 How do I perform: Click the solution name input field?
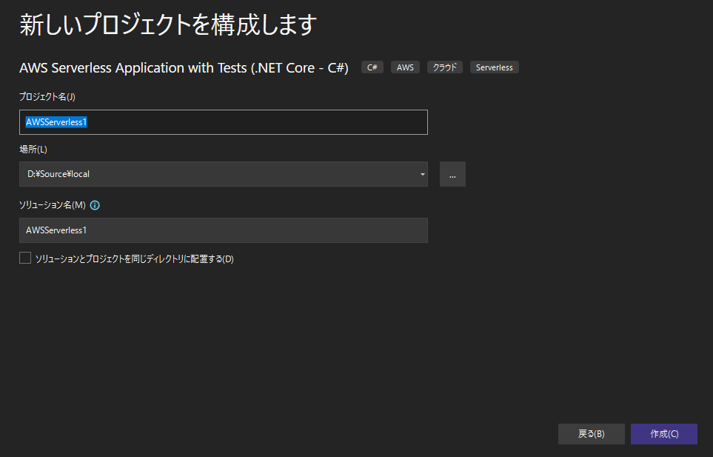224,230
